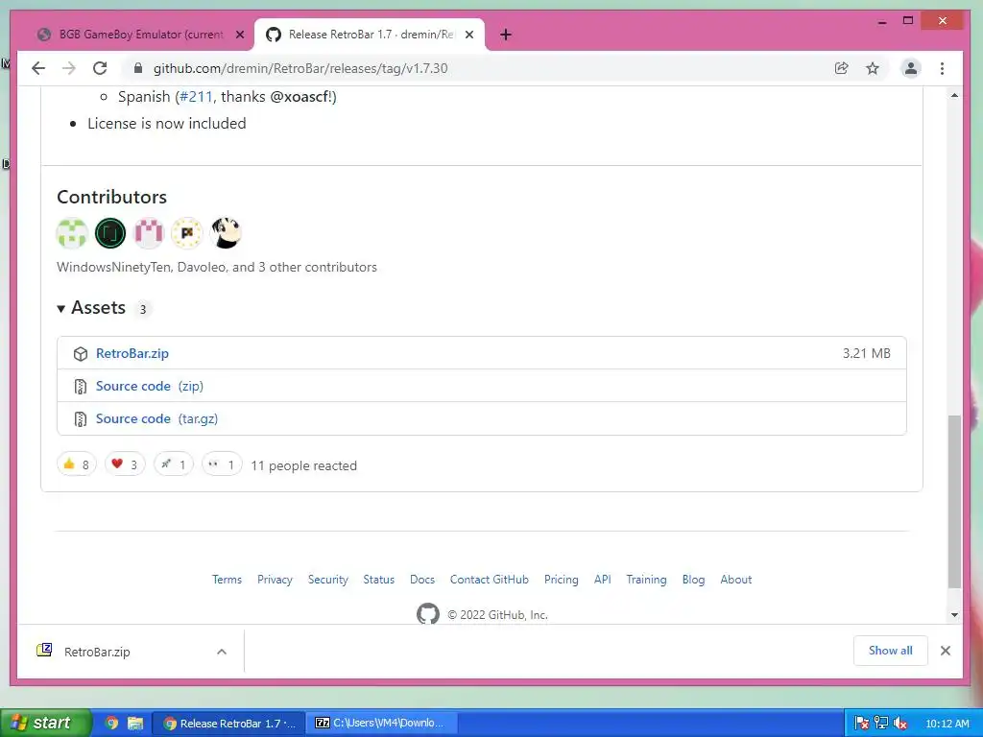Open WindowsNinetyTen's green pixel avatar
The image size is (983, 737).
click(x=72, y=233)
